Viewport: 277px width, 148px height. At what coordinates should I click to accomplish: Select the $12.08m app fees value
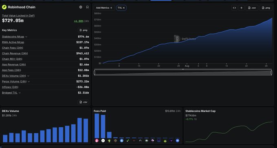point(84,70)
